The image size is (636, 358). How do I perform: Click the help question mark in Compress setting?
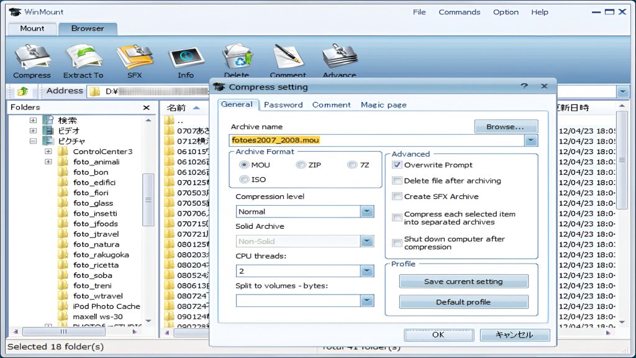click(x=524, y=86)
